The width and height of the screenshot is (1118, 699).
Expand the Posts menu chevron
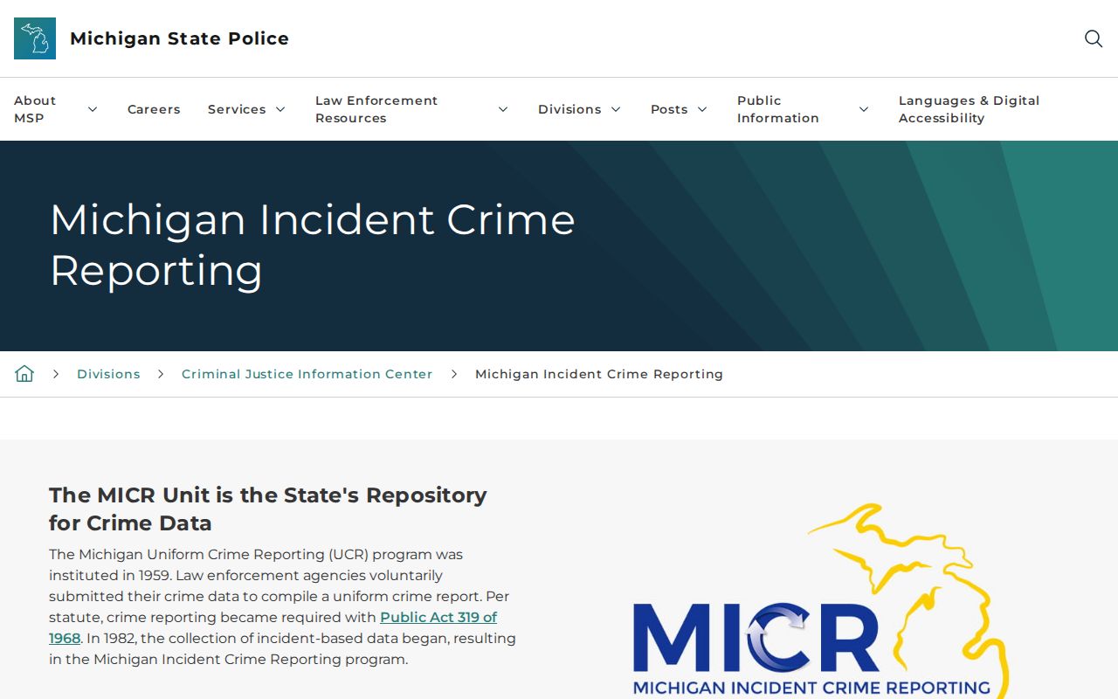(702, 109)
